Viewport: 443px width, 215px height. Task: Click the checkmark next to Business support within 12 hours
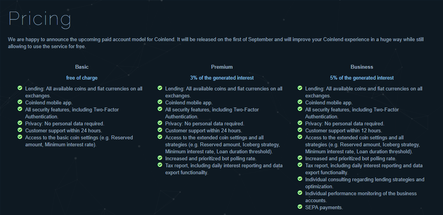click(300, 130)
